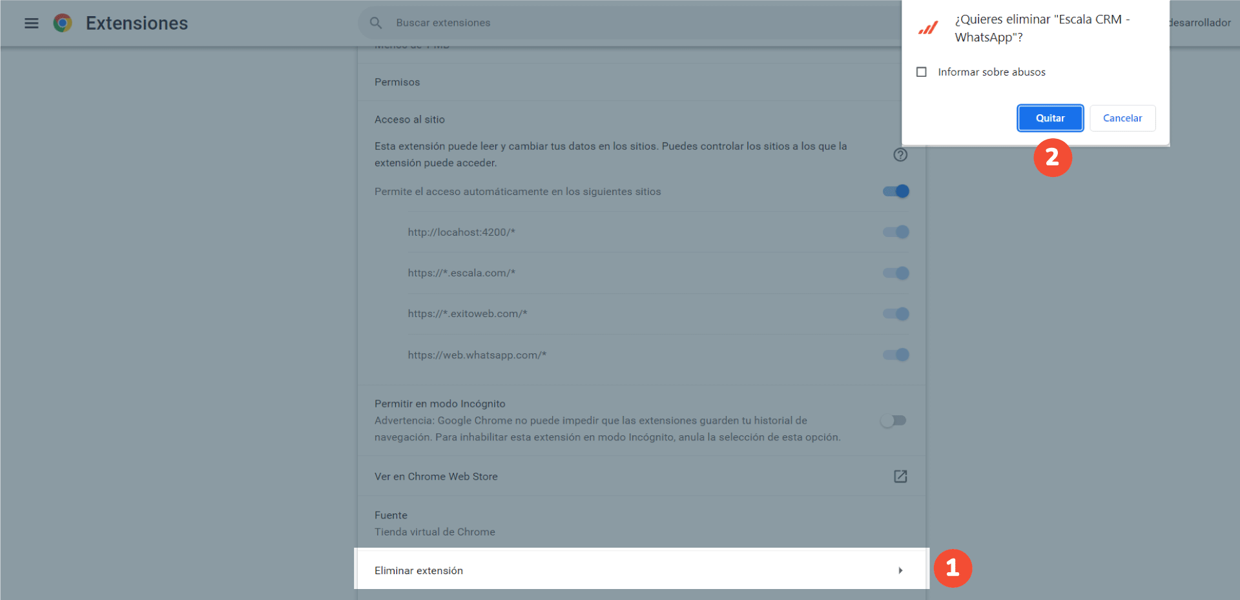Click the Extensiones page title

pyautogui.click(x=137, y=23)
